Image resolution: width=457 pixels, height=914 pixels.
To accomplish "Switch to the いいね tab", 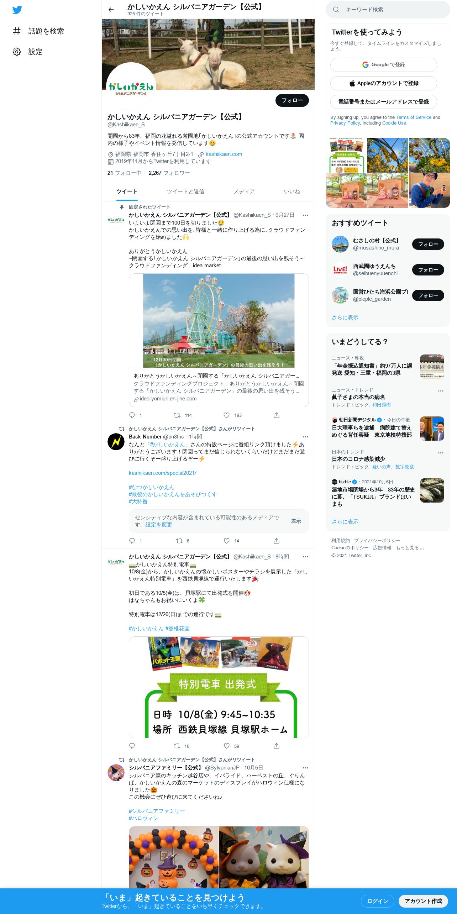I will [292, 191].
